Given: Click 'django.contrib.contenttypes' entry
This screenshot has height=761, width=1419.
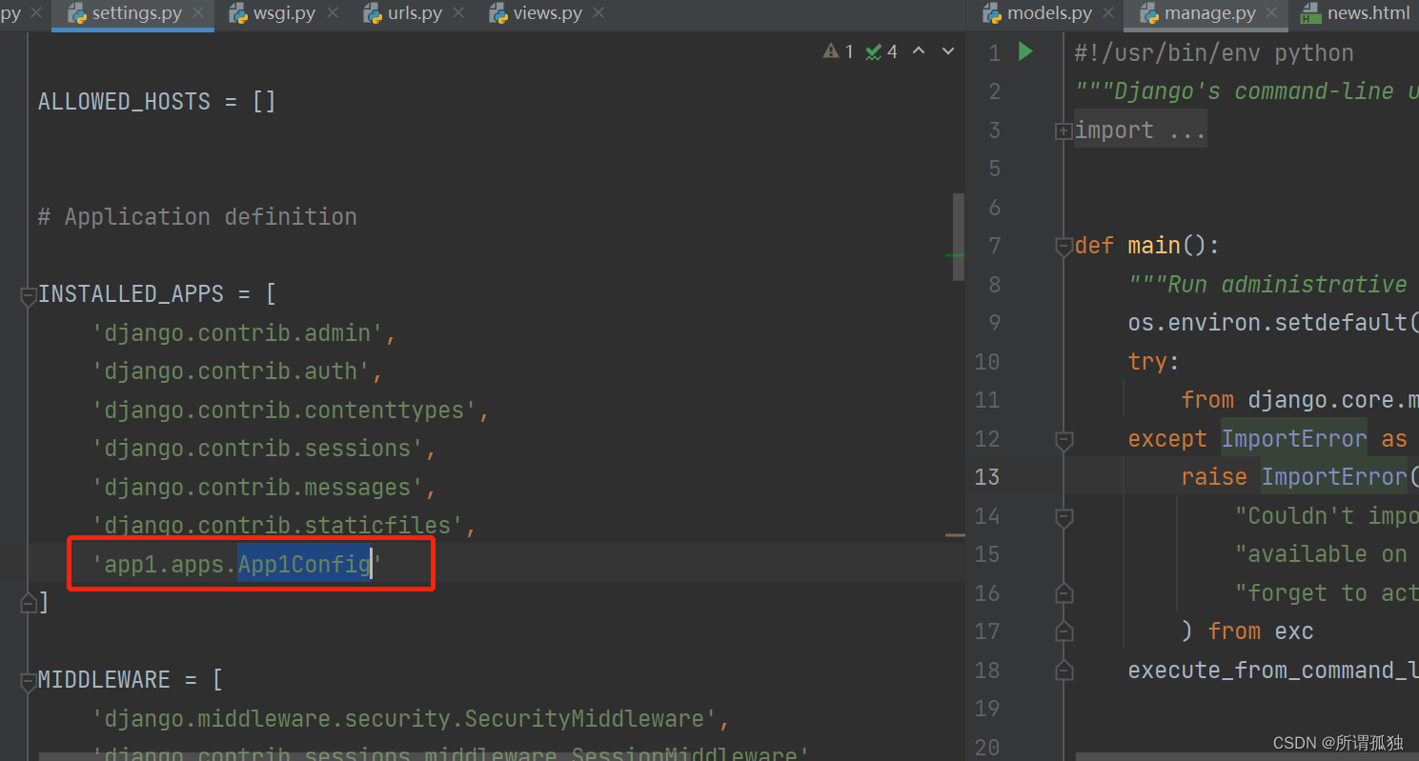Looking at the screenshot, I should (291, 411).
